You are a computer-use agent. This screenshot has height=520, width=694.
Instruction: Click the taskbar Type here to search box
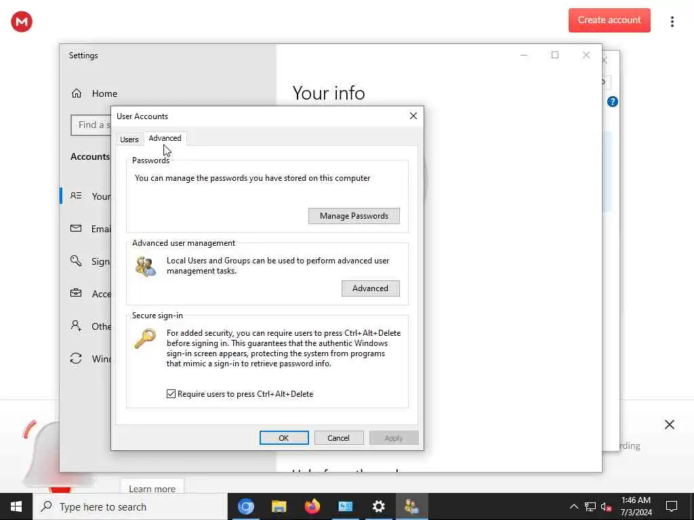point(130,506)
